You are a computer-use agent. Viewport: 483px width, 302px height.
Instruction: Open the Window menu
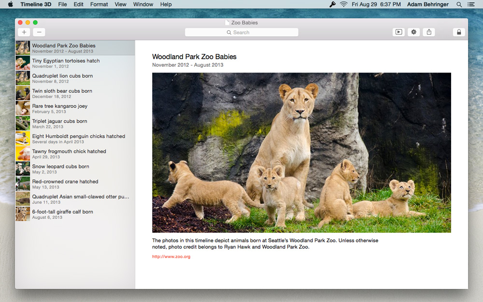click(143, 4)
